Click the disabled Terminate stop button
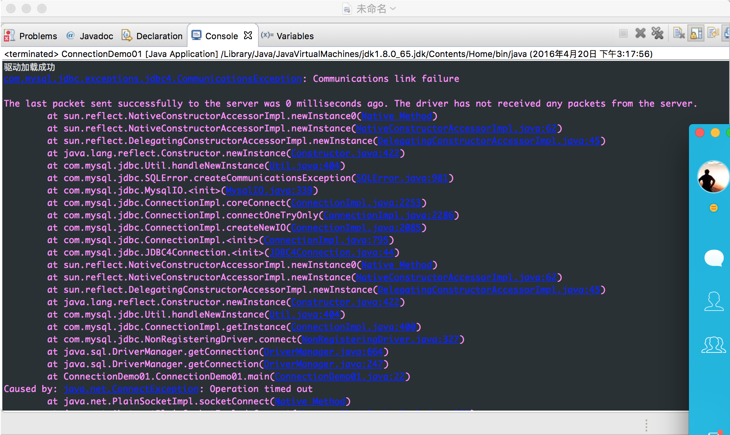Viewport: 730px width, 435px height. pos(623,34)
